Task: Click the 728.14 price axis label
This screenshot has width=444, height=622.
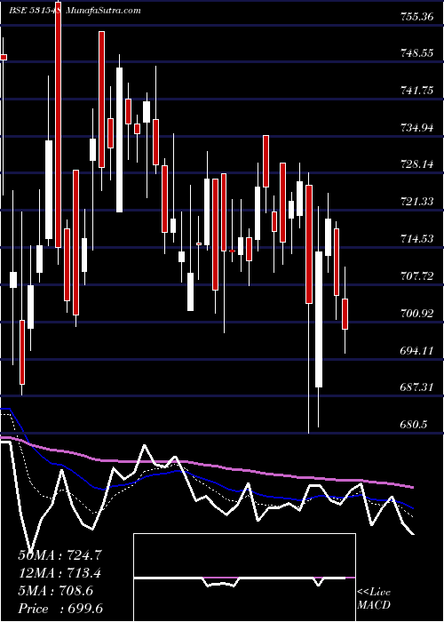Action: [416, 164]
